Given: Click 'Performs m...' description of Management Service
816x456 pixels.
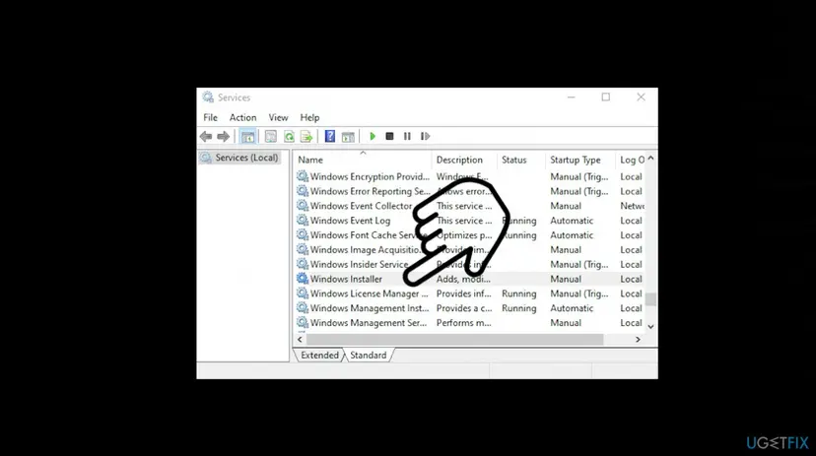Looking at the screenshot, I should tap(464, 322).
